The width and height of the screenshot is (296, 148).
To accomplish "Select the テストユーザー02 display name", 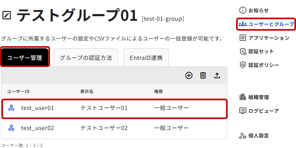I will [104, 128].
